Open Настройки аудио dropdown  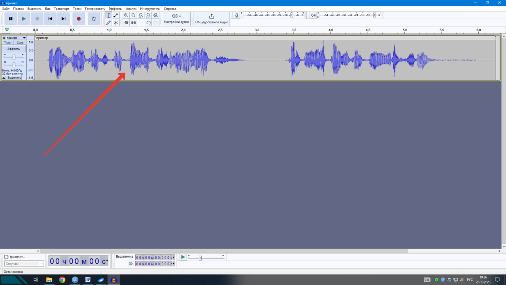[176, 19]
